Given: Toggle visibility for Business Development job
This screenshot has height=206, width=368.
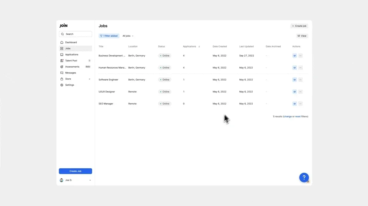Looking at the screenshot, I should point(294,56).
